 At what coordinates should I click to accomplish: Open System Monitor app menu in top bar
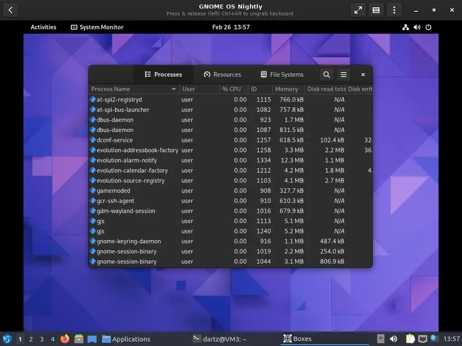pyautogui.click(x=97, y=27)
